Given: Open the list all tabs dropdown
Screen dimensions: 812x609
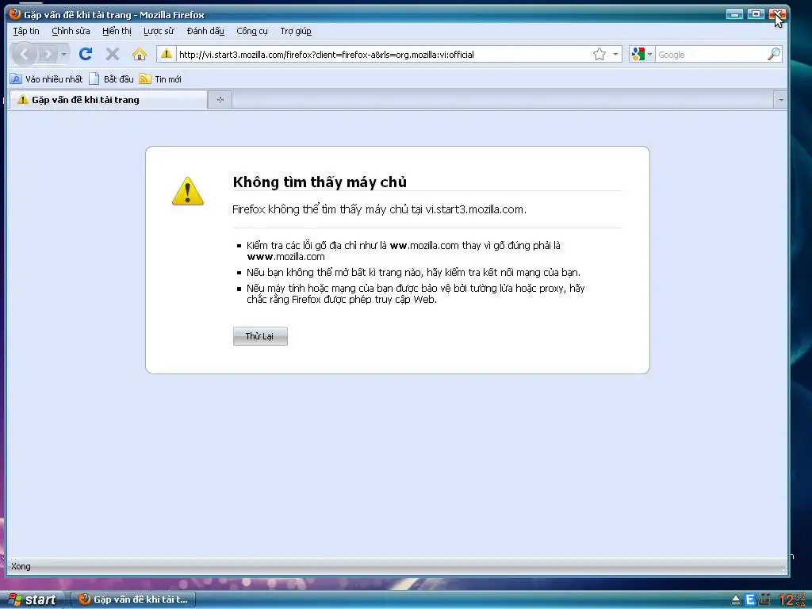Looking at the screenshot, I should (780, 99).
